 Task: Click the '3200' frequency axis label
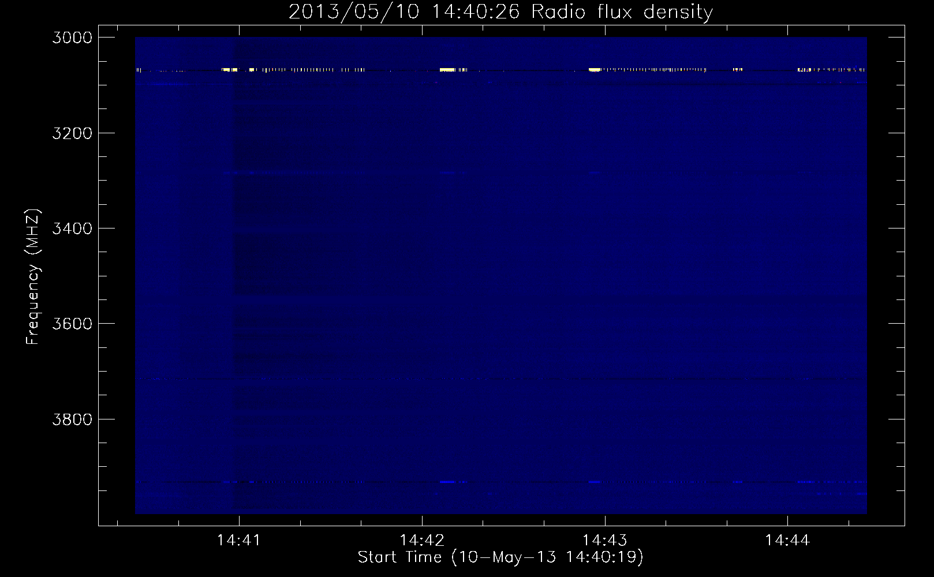pos(72,133)
